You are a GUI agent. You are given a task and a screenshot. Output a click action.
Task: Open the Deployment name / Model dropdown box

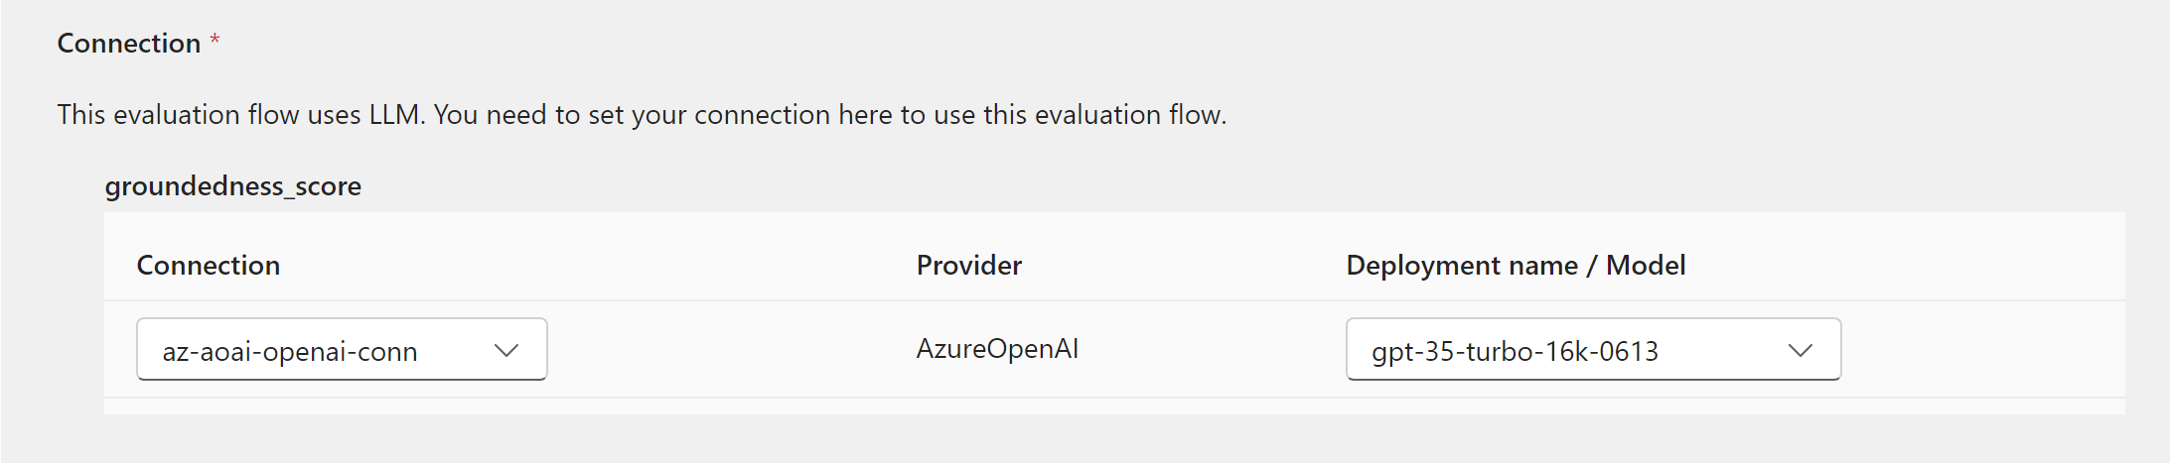[1593, 349]
